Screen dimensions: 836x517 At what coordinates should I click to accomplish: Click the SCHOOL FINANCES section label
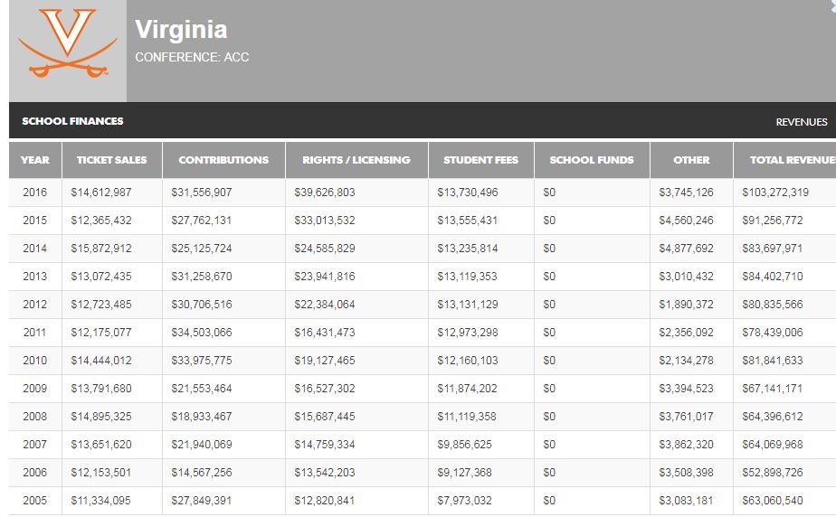coord(72,121)
